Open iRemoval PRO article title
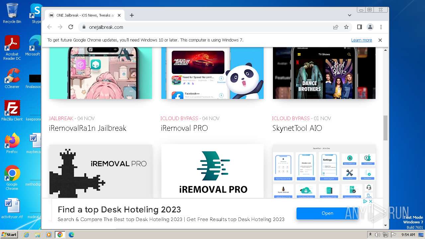Image resolution: width=425 pixels, height=239 pixels. [x=184, y=128]
